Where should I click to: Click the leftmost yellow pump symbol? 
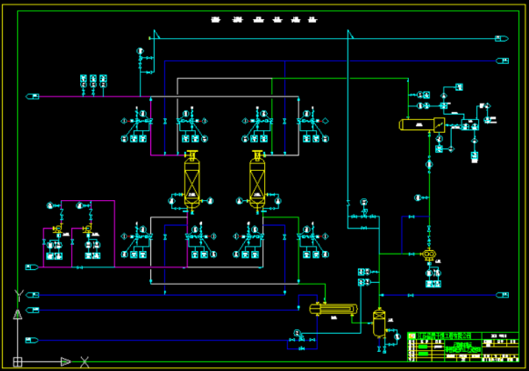click(57, 229)
